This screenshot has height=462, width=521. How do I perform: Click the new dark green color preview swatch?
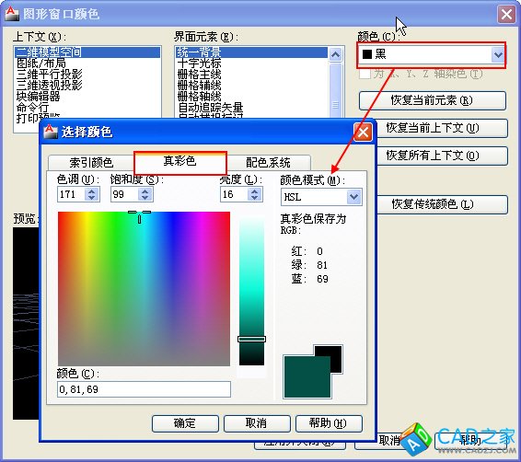pyautogui.click(x=307, y=377)
